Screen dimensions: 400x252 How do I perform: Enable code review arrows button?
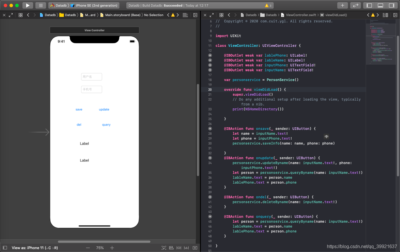pos(356,5)
